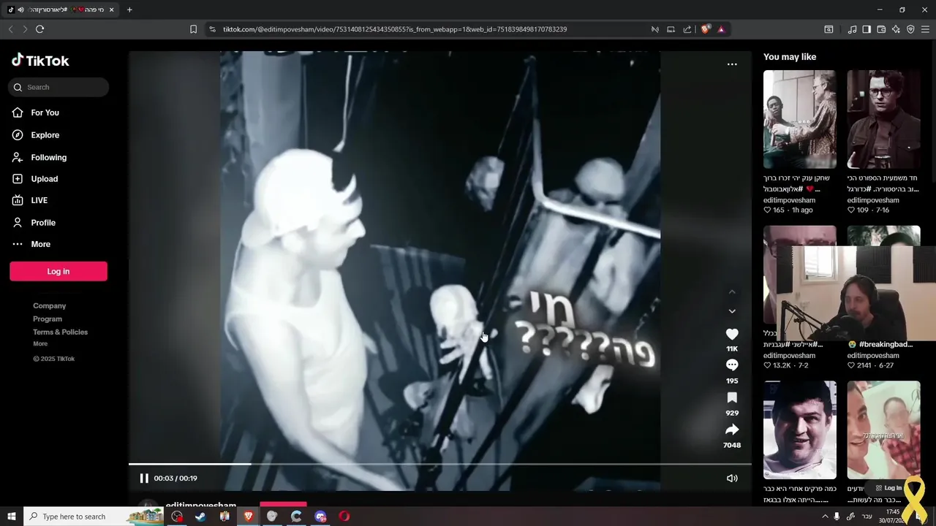Image resolution: width=936 pixels, height=526 pixels.
Task: Save video with the bookmark icon
Action: (x=732, y=397)
